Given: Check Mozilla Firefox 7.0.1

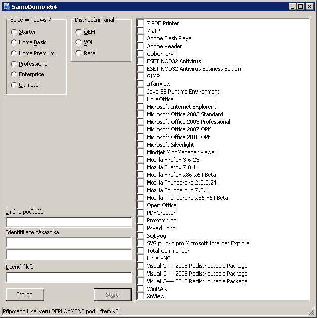Looking at the screenshot, I should [140, 167].
